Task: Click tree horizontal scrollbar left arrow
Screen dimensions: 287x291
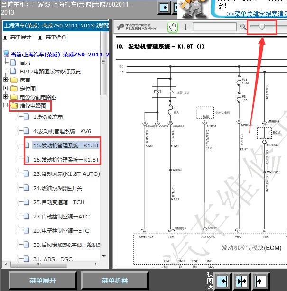Action: (x=6, y=264)
